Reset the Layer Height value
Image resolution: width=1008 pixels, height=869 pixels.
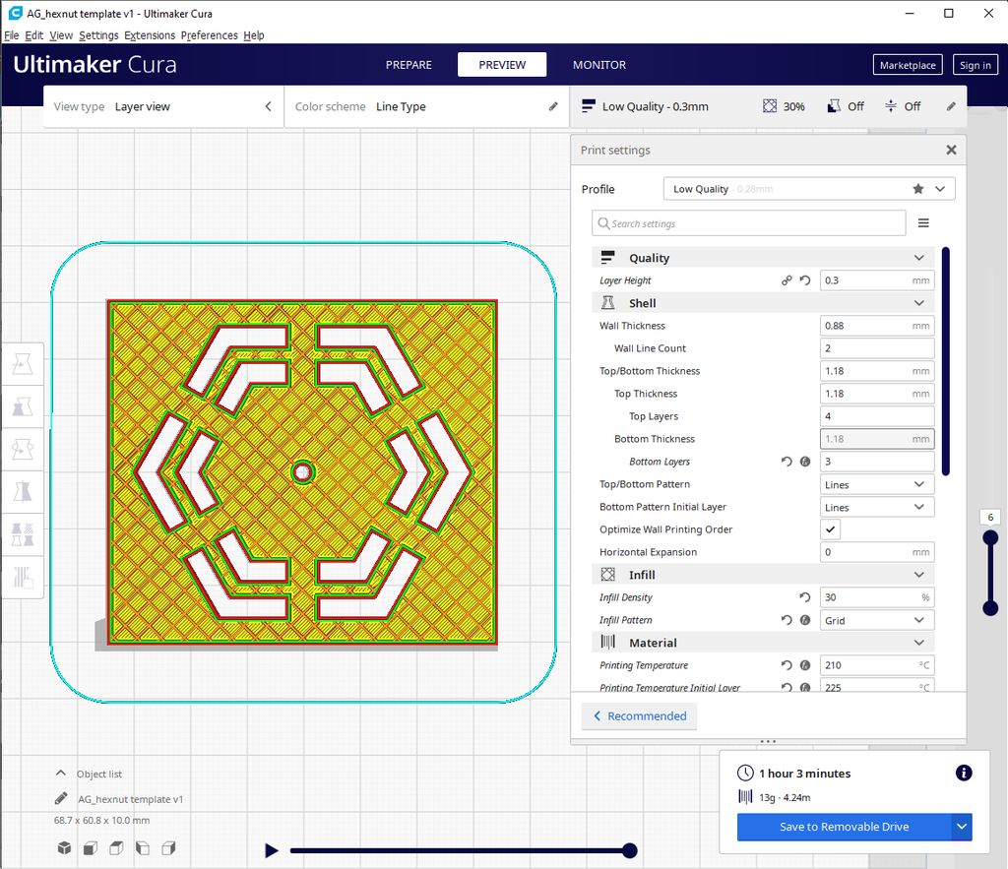coord(804,280)
